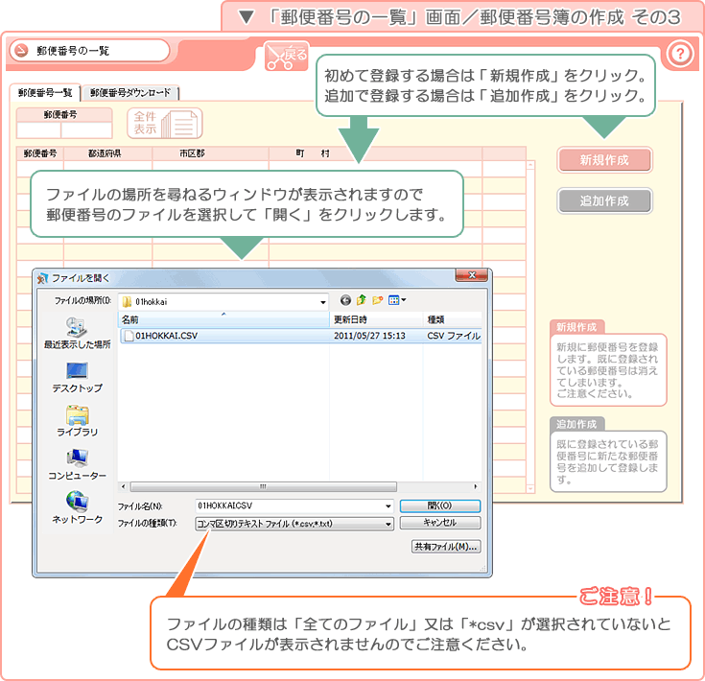
Task: Open ネットワーク in places sidebar
Action: [x=77, y=507]
